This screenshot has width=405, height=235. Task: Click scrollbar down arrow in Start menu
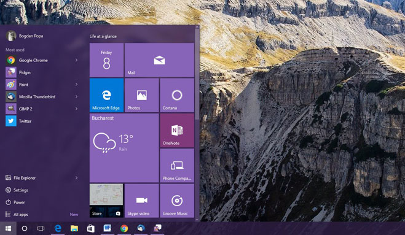coord(197,220)
